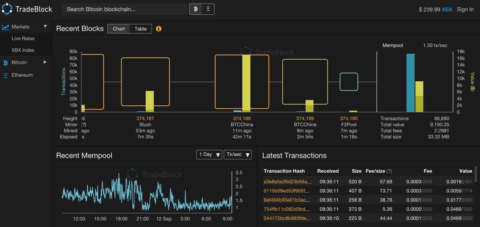Open the Ethereum sidebar item

coord(22,75)
